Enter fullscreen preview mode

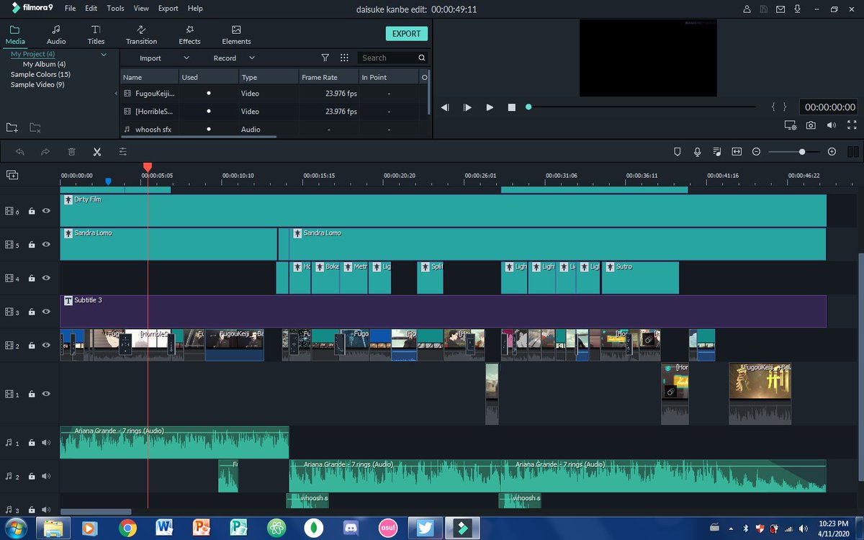pyautogui.click(x=852, y=125)
